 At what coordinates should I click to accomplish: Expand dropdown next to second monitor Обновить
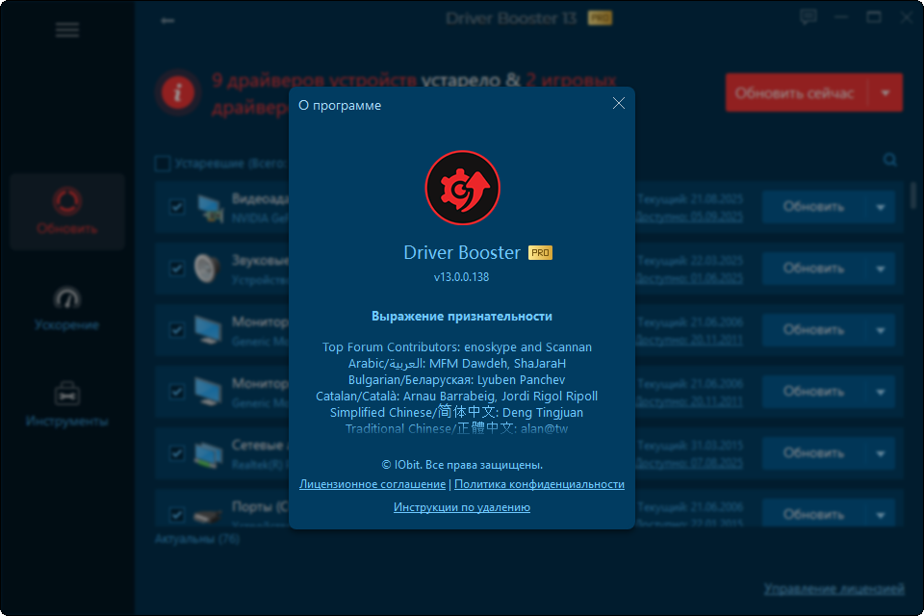pos(881,392)
